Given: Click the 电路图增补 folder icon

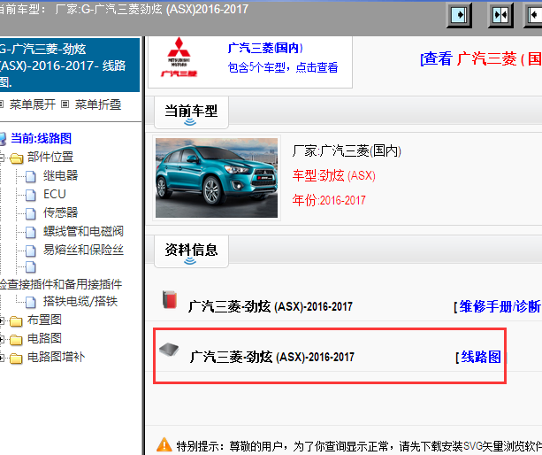Looking at the screenshot, I should (16, 359).
